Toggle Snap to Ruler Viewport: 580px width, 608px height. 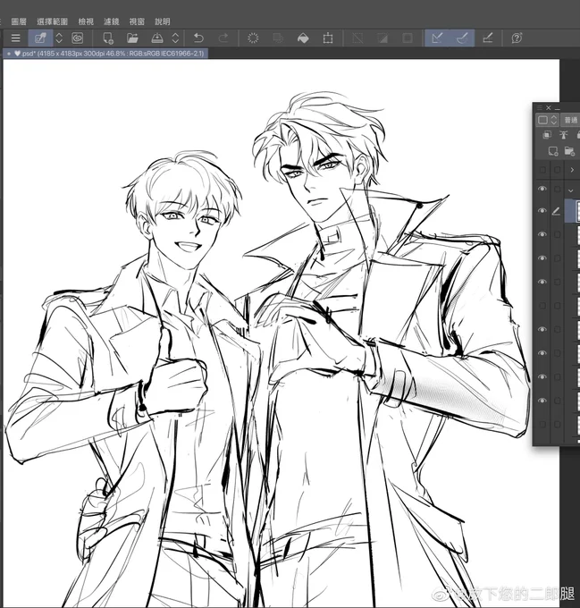click(437, 38)
